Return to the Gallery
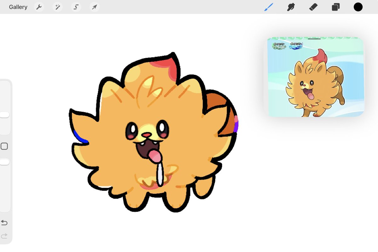Image resolution: width=378 pixels, height=252 pixels. click(18, 7)
